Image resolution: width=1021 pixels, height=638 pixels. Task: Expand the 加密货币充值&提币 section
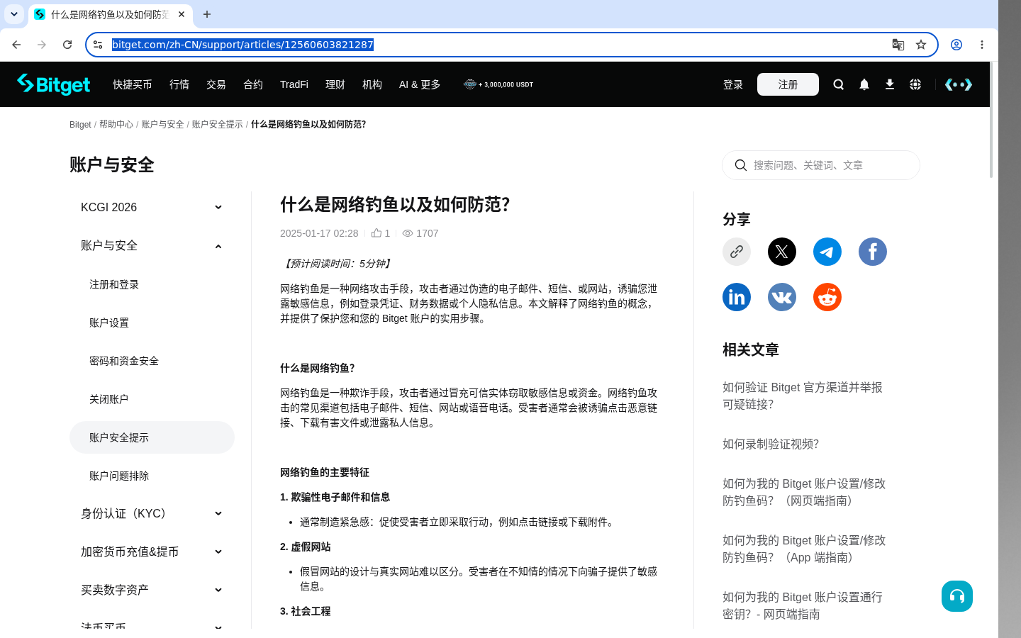coord(152,552)
